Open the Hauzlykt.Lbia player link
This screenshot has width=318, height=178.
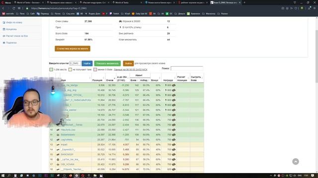(x=68, y=130)
